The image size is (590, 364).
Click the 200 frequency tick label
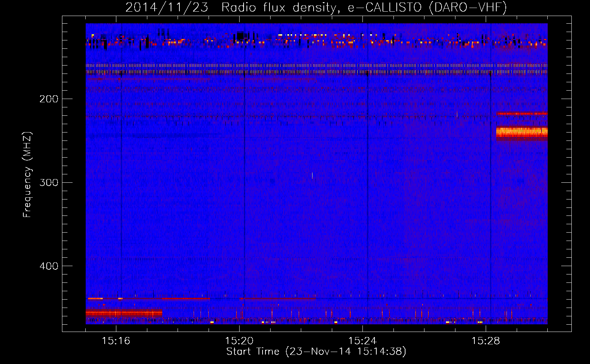pyautogui.click(x=49, y=99)
